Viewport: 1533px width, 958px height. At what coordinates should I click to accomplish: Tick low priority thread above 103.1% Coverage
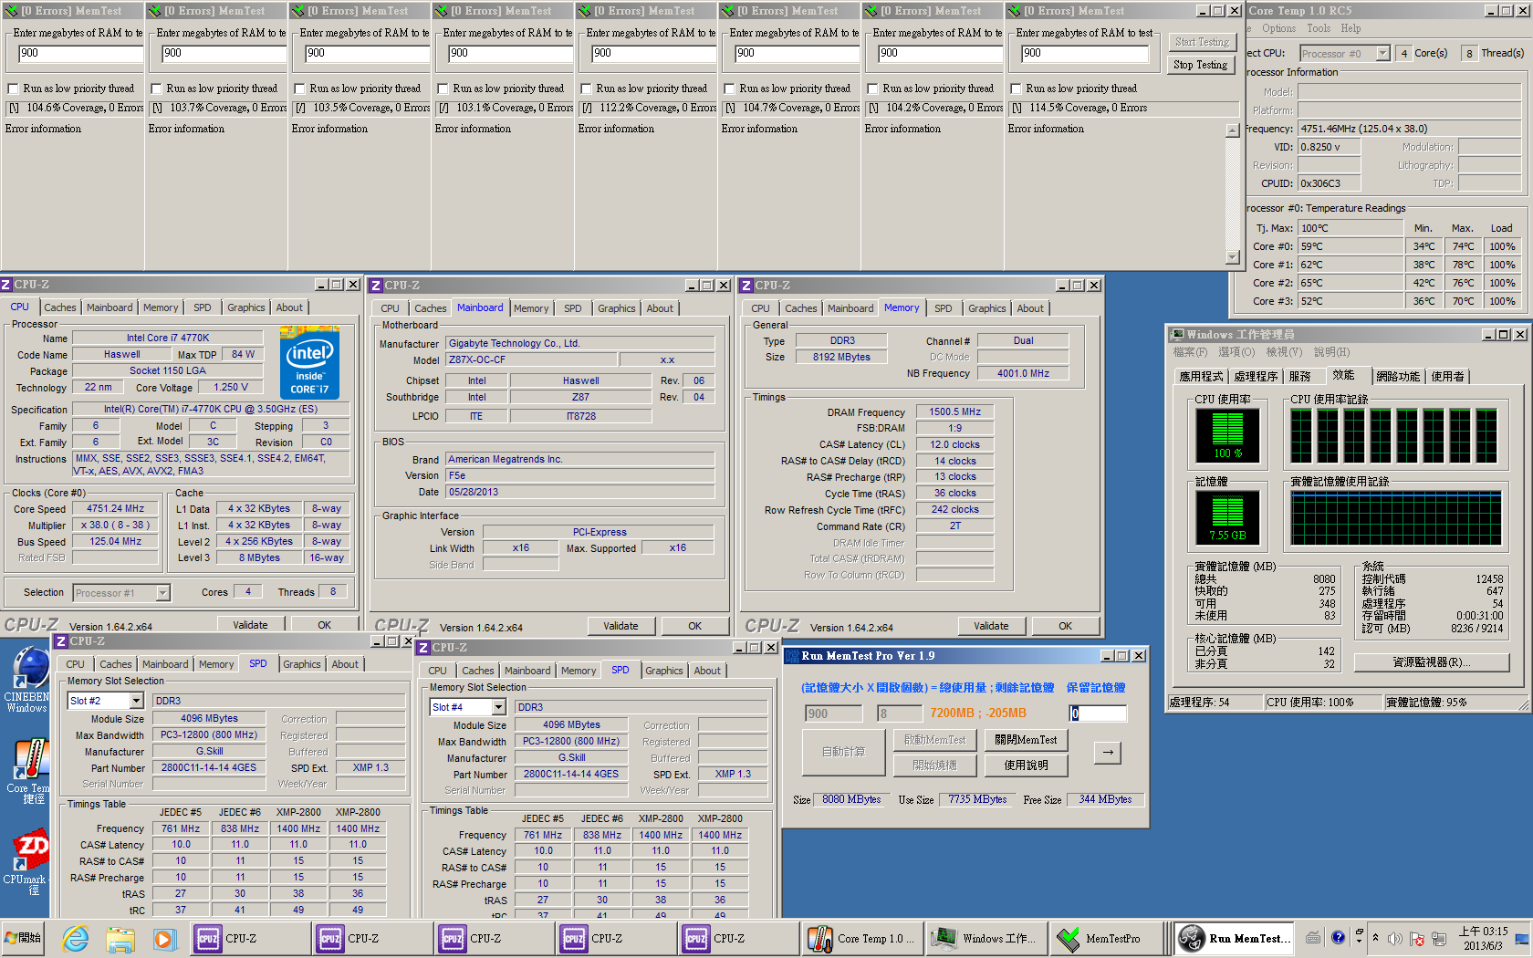[x=443, y=89]
